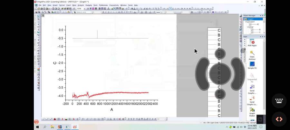This screenshot has height=130, width=290.
Task: Toggle the Layer1 checkbox in Object Manager
Action: pyautogui.click(x=248, y=22)
